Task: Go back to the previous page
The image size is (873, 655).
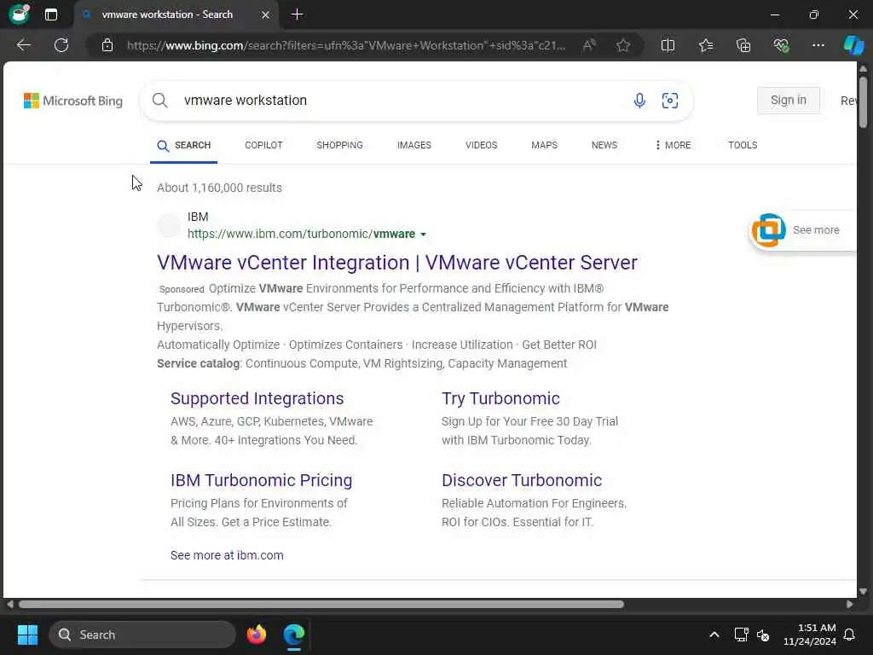Action: (x=23, y=45)
